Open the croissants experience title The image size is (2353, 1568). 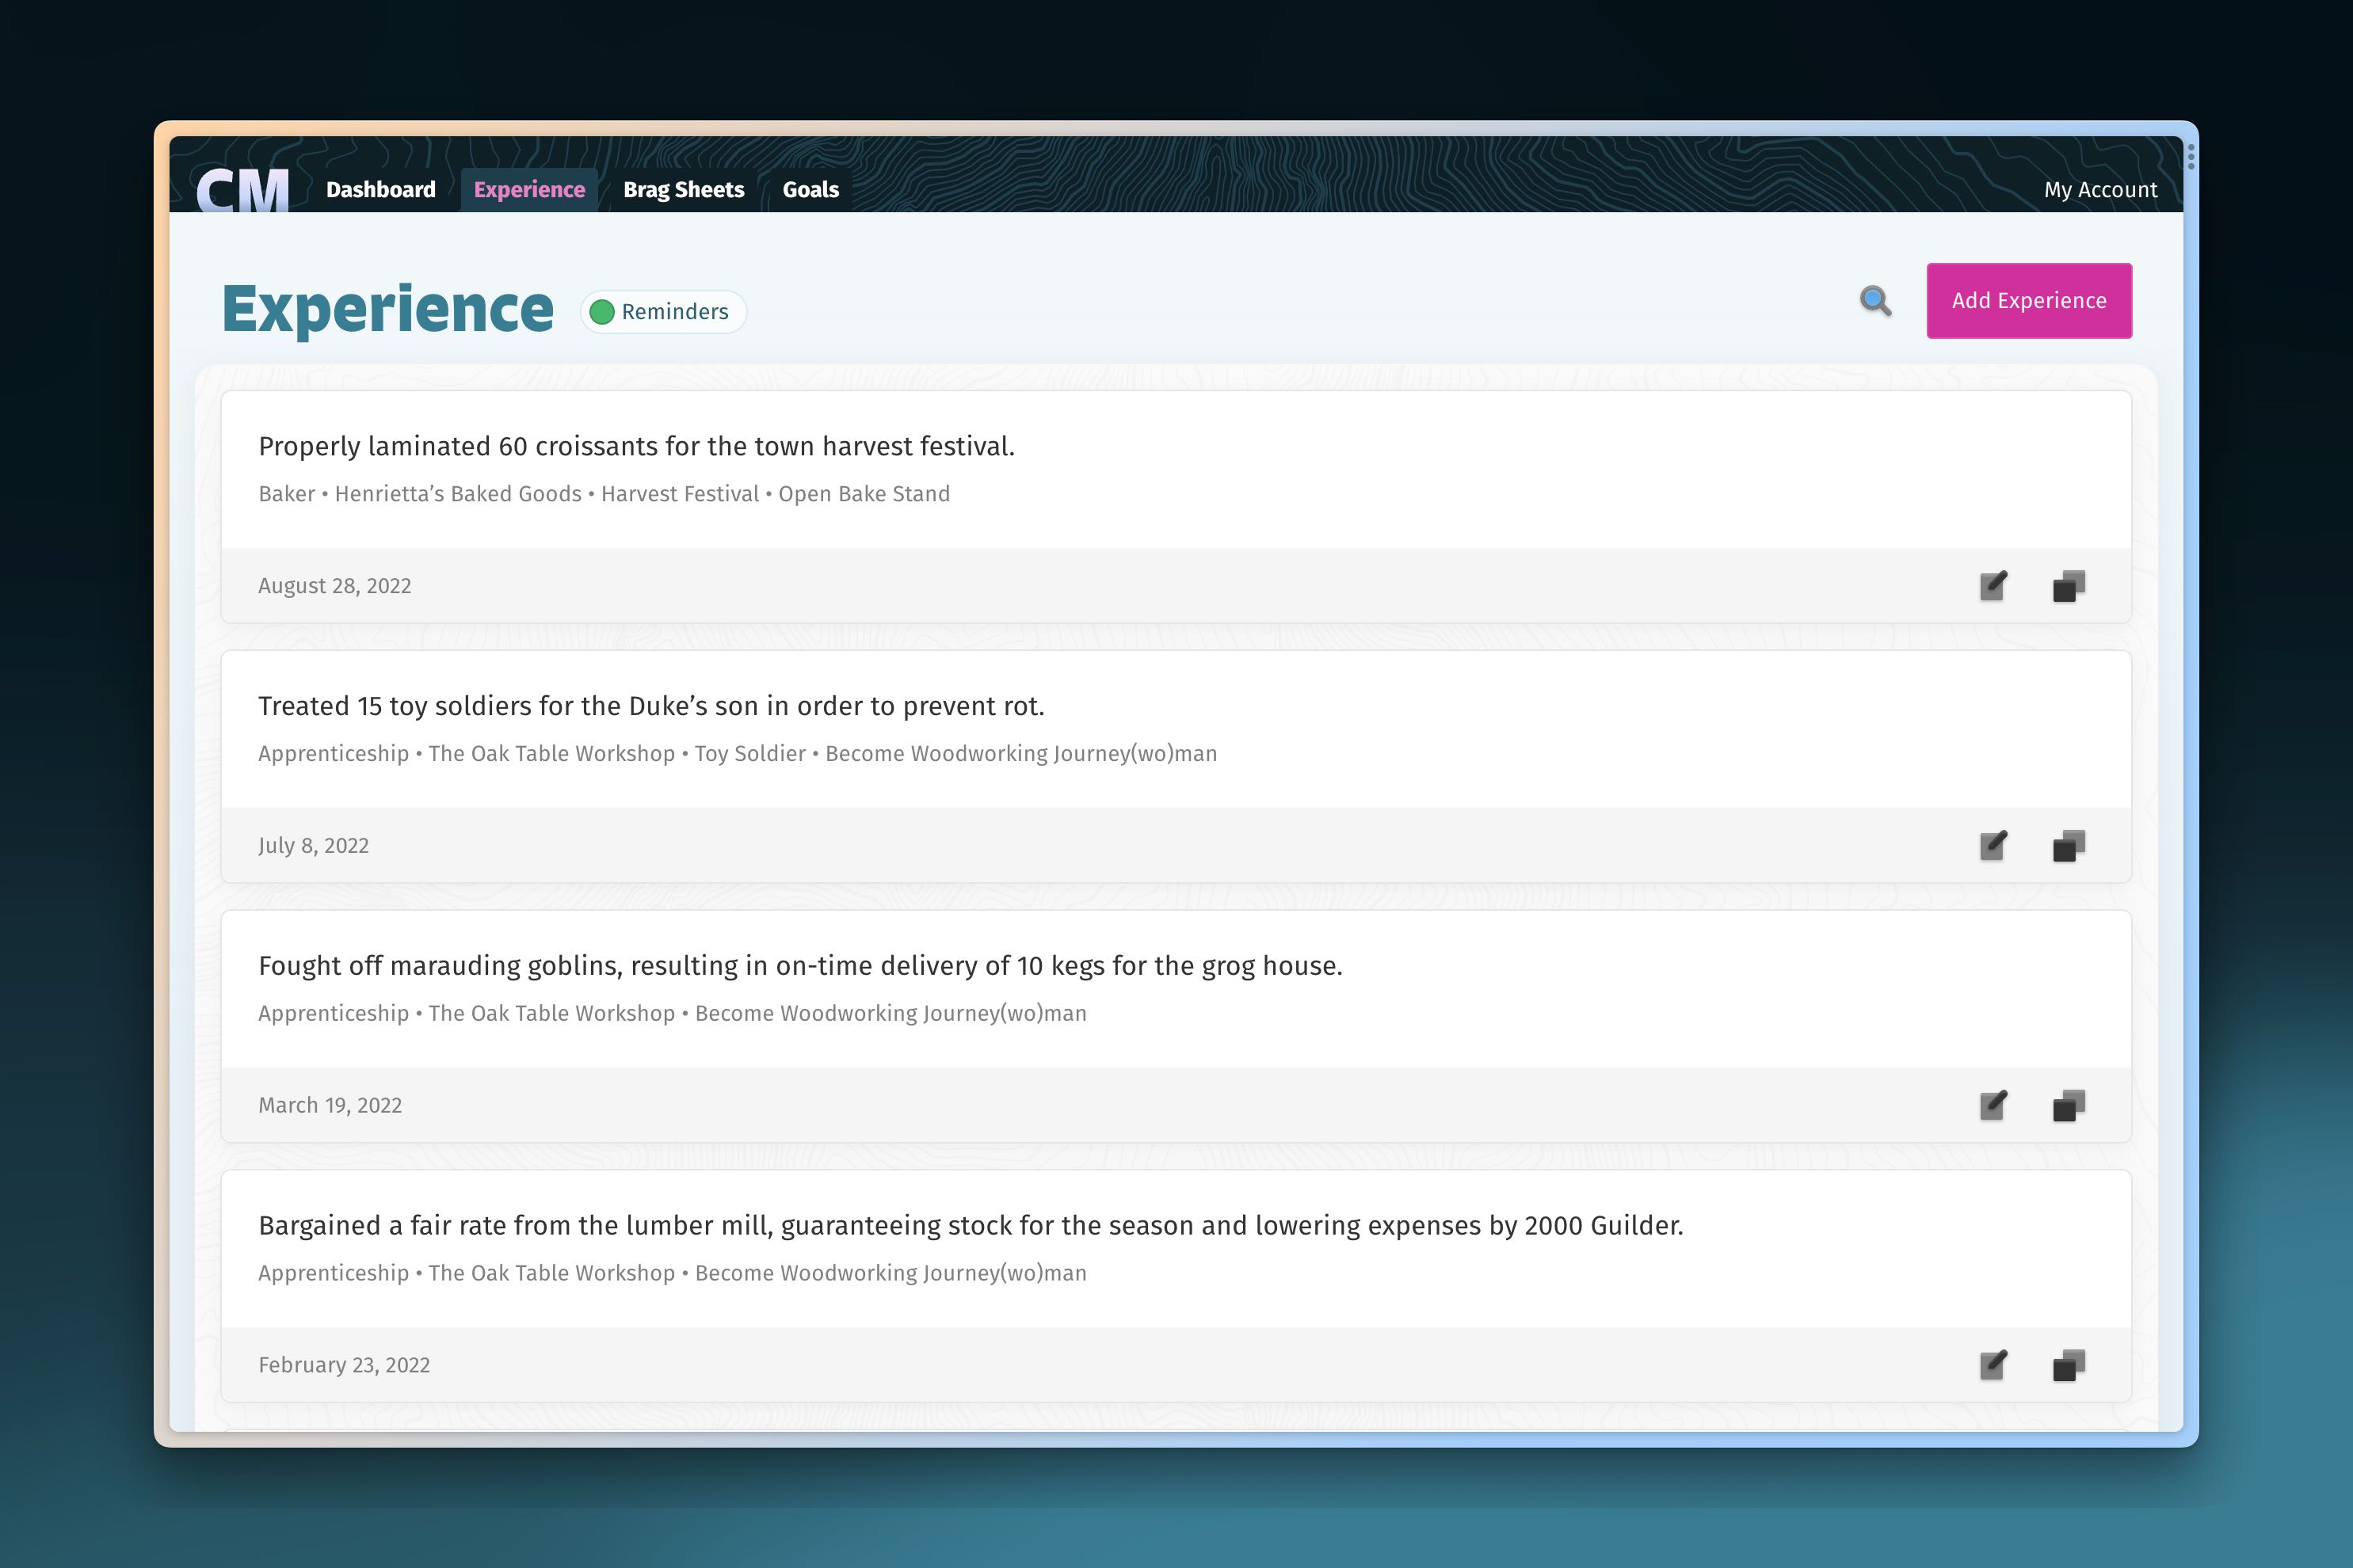[636, 446]
